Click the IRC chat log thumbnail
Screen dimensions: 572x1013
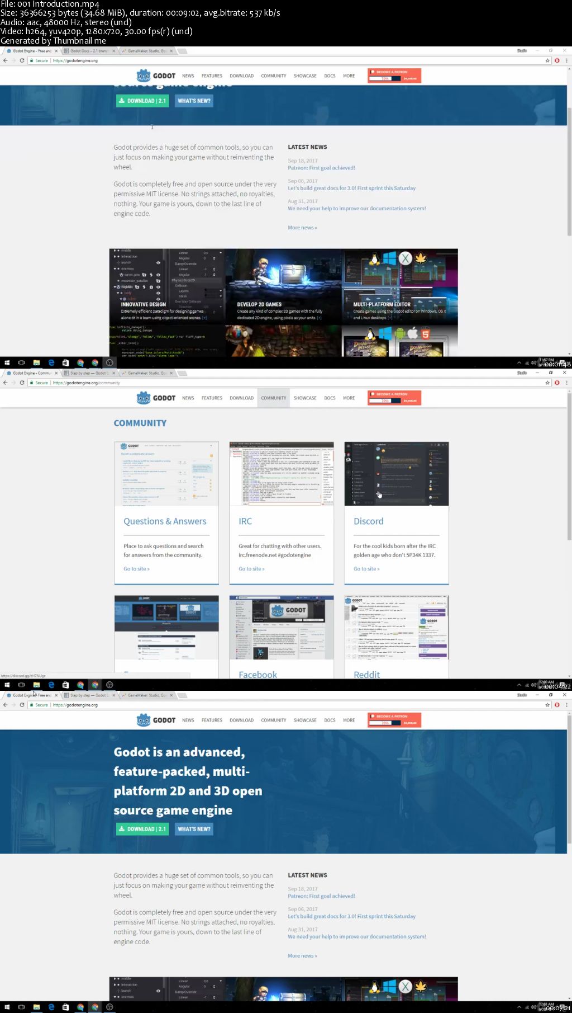pos(282,474)
